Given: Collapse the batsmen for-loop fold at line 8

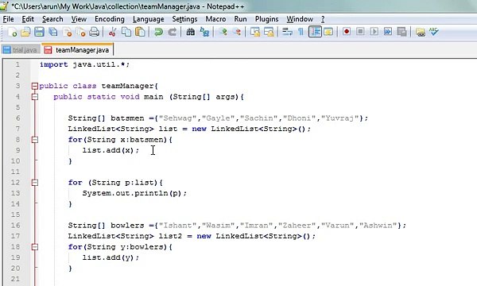Looking at the screenshot, I should coord(35,140).
